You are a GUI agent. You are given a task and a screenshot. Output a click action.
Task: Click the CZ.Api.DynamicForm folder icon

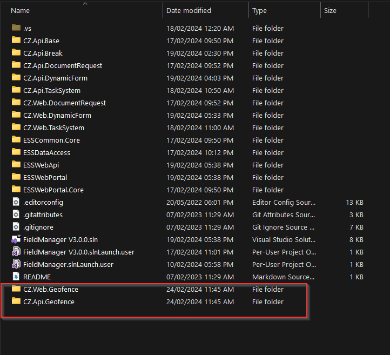[16, 77]
